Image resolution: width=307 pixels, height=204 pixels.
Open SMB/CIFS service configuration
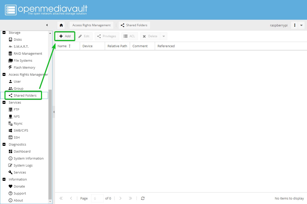pyautogui.click(x=21, y=130)
